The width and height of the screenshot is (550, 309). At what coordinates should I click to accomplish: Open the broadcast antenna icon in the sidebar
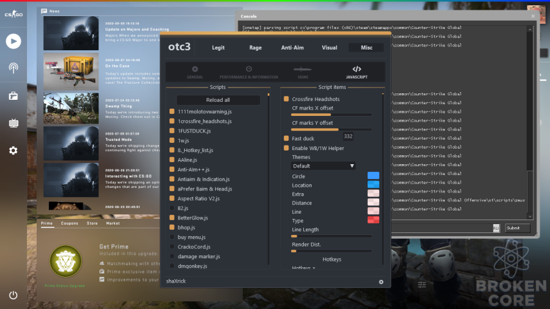[x=14, y=68]
